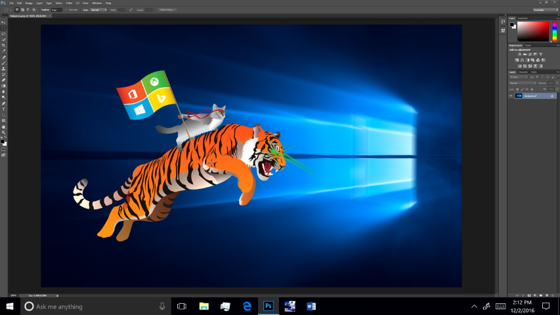This screenshot has width=560, height=315.
Task: Select the Gradient tool
Action: click(3, 86)
